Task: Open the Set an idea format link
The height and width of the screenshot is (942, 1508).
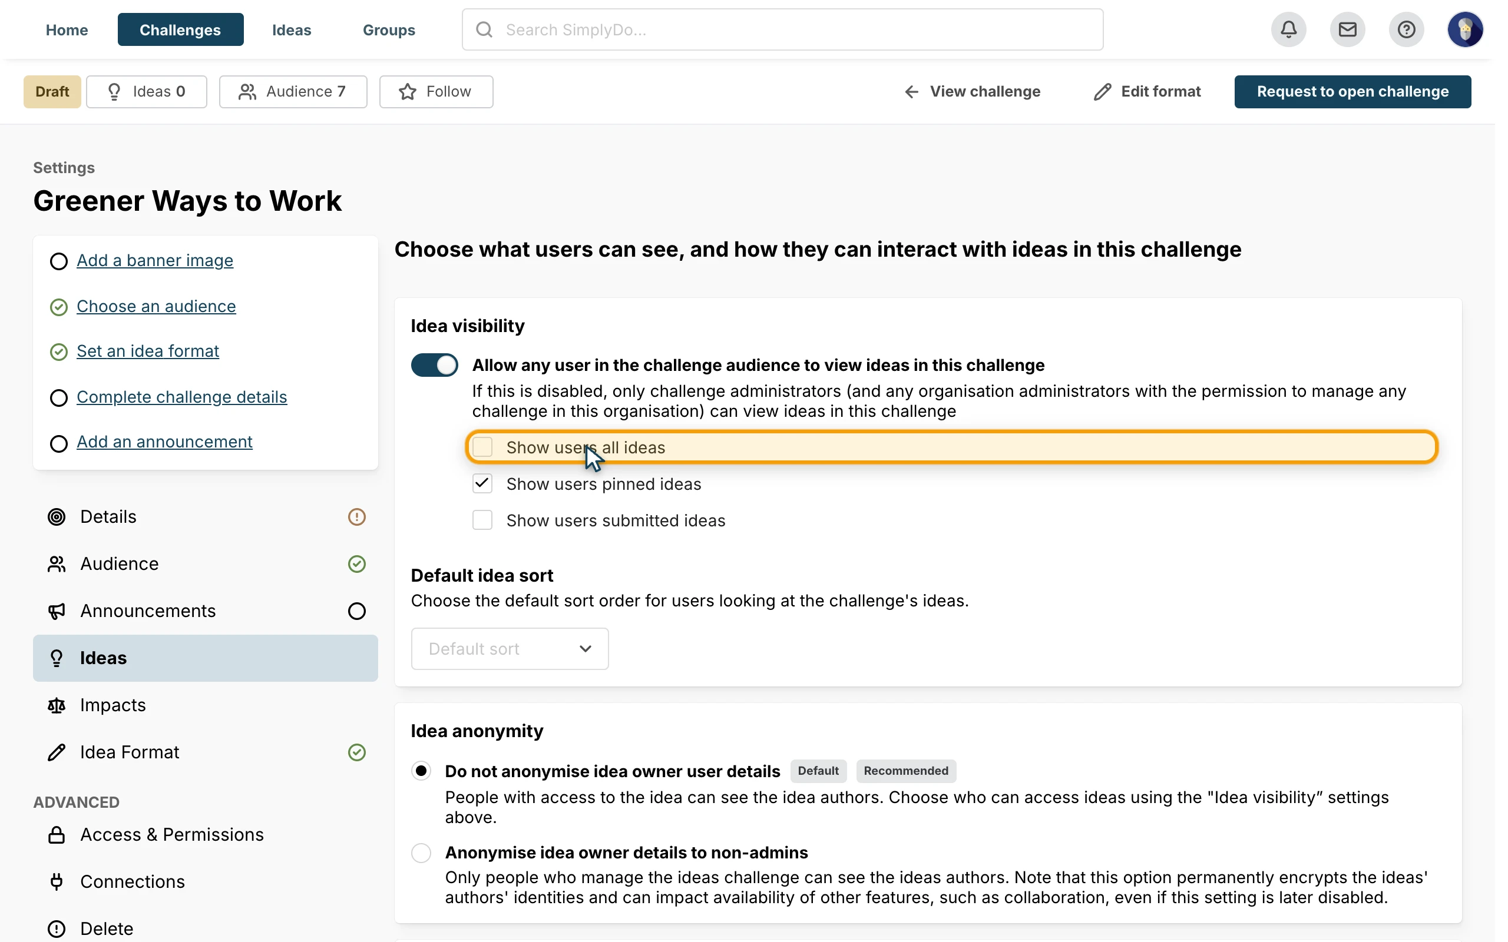Action: (148, 351)
